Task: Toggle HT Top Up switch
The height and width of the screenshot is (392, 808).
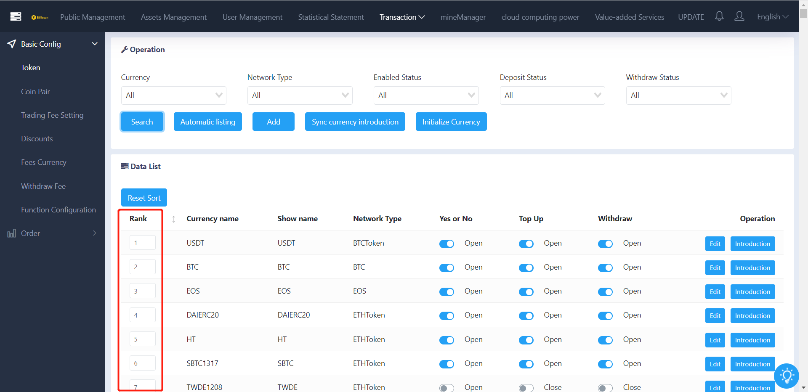Action: (526, 340)
